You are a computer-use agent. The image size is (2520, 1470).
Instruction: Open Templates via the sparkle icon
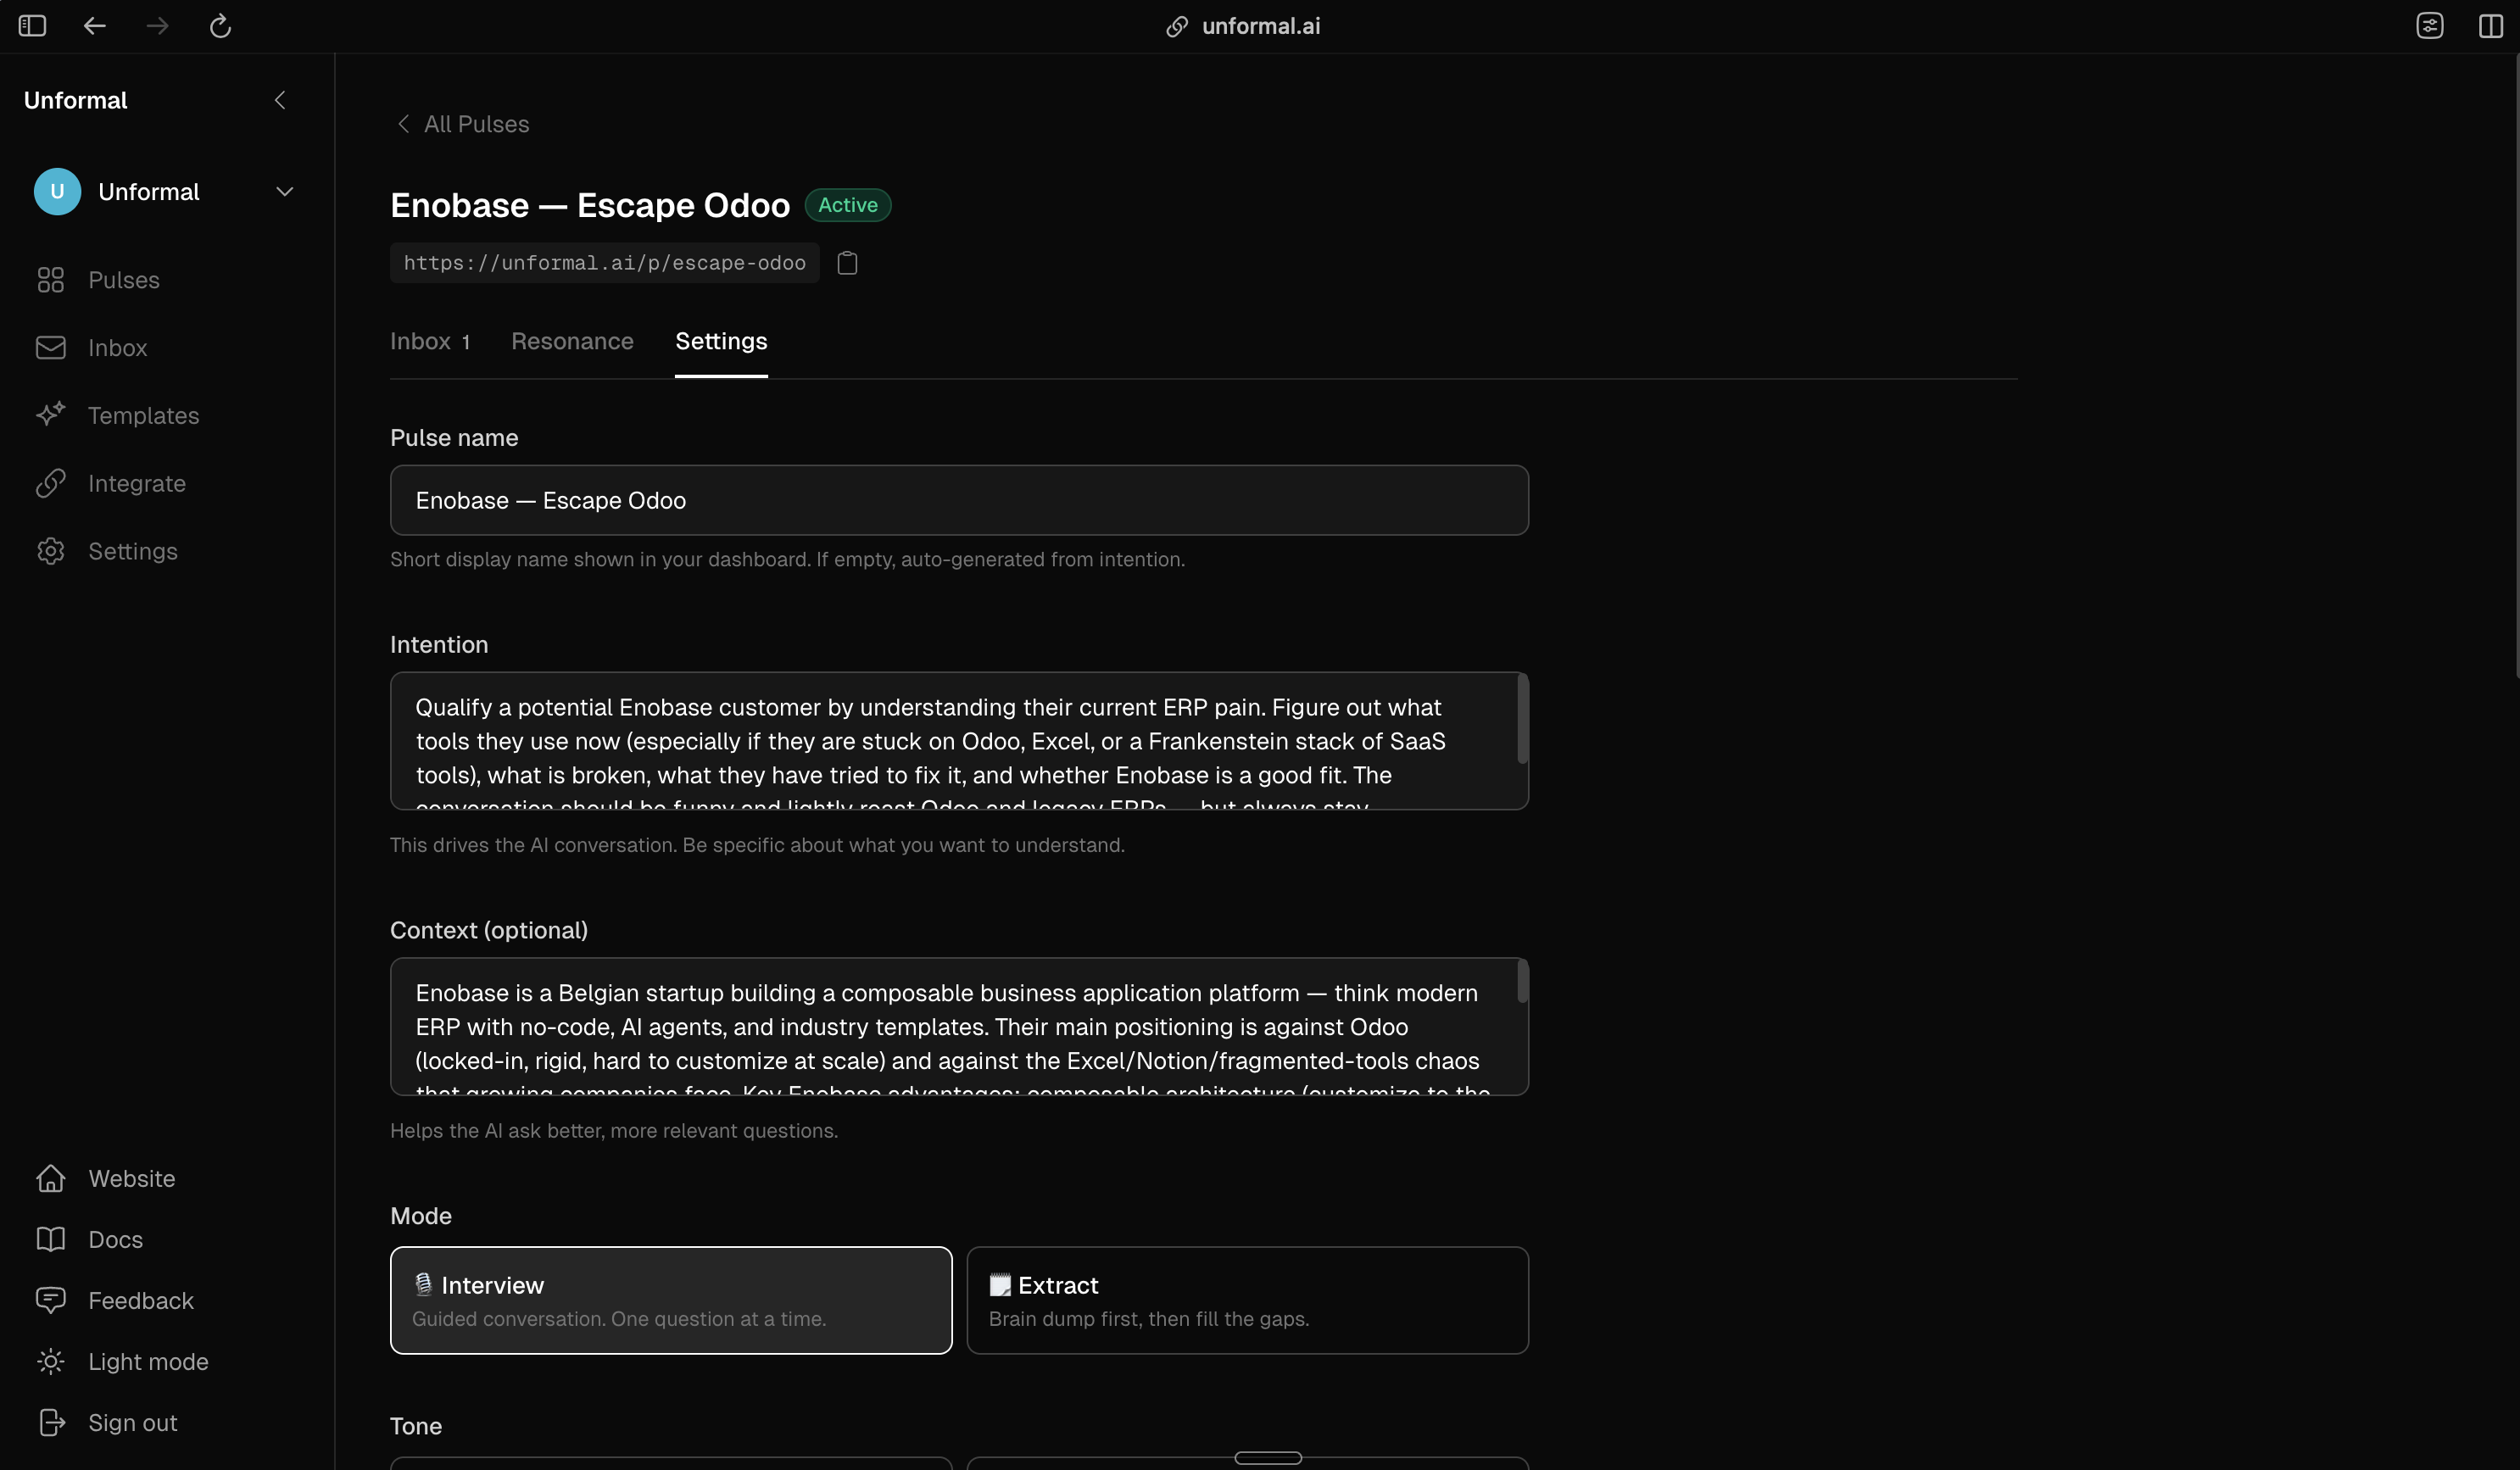click(51, 415)
